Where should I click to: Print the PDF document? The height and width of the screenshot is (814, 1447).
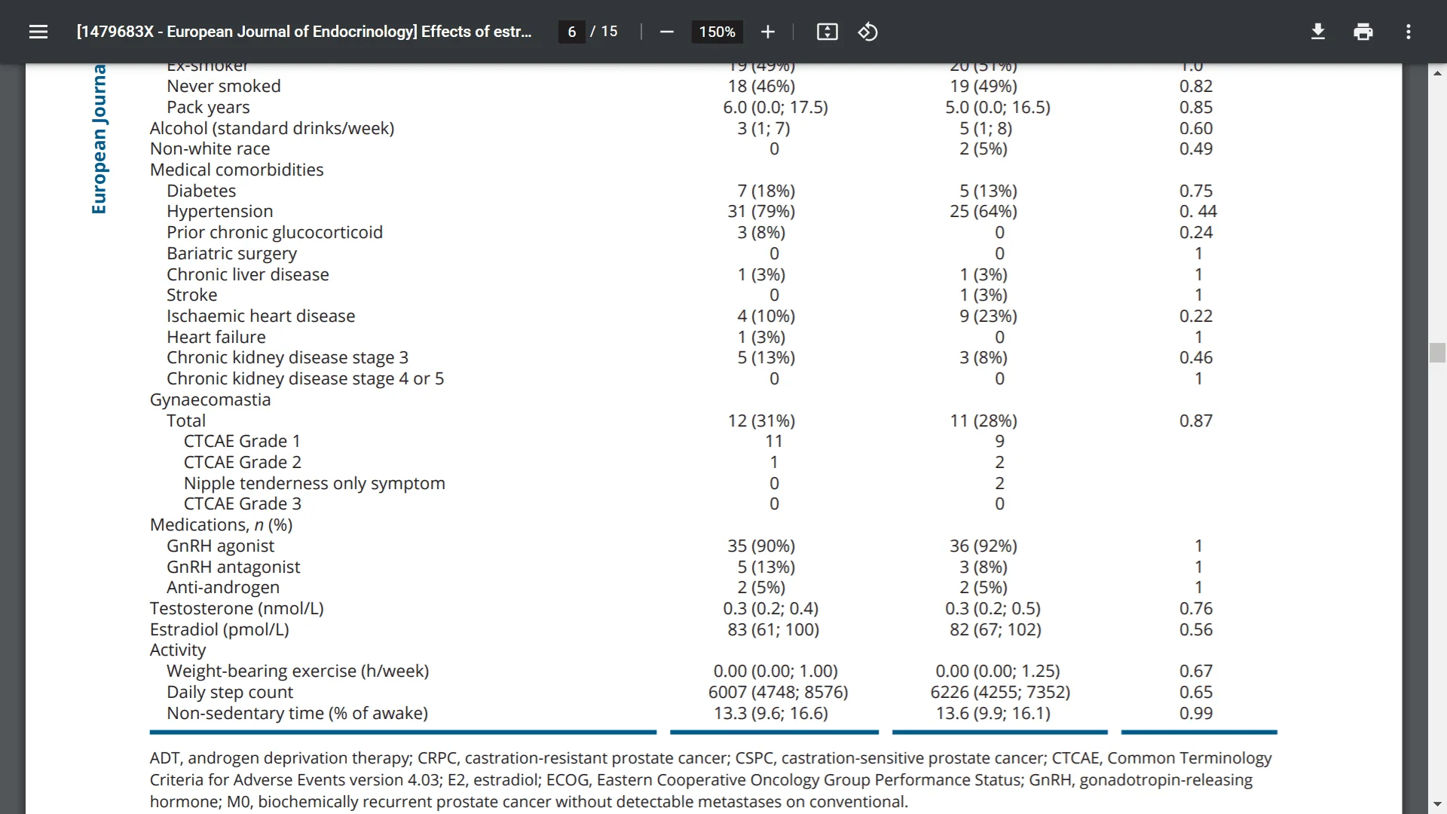tap(1363, 32)
